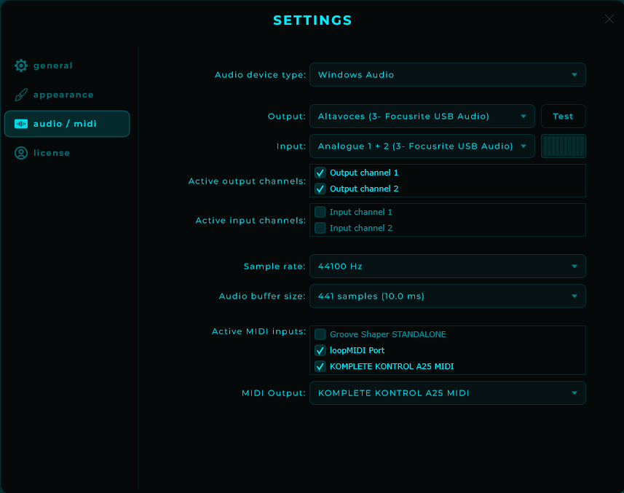Click the gear icon beside general

21,66
